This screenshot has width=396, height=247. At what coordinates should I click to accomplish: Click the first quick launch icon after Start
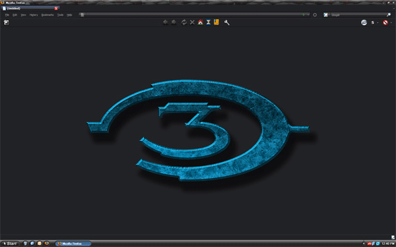click(x=25, y=244)
